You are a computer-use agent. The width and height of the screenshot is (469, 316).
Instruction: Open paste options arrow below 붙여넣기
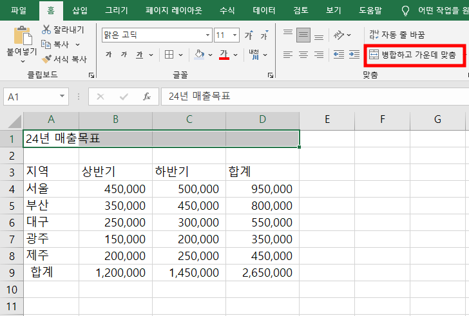point(23,62)
